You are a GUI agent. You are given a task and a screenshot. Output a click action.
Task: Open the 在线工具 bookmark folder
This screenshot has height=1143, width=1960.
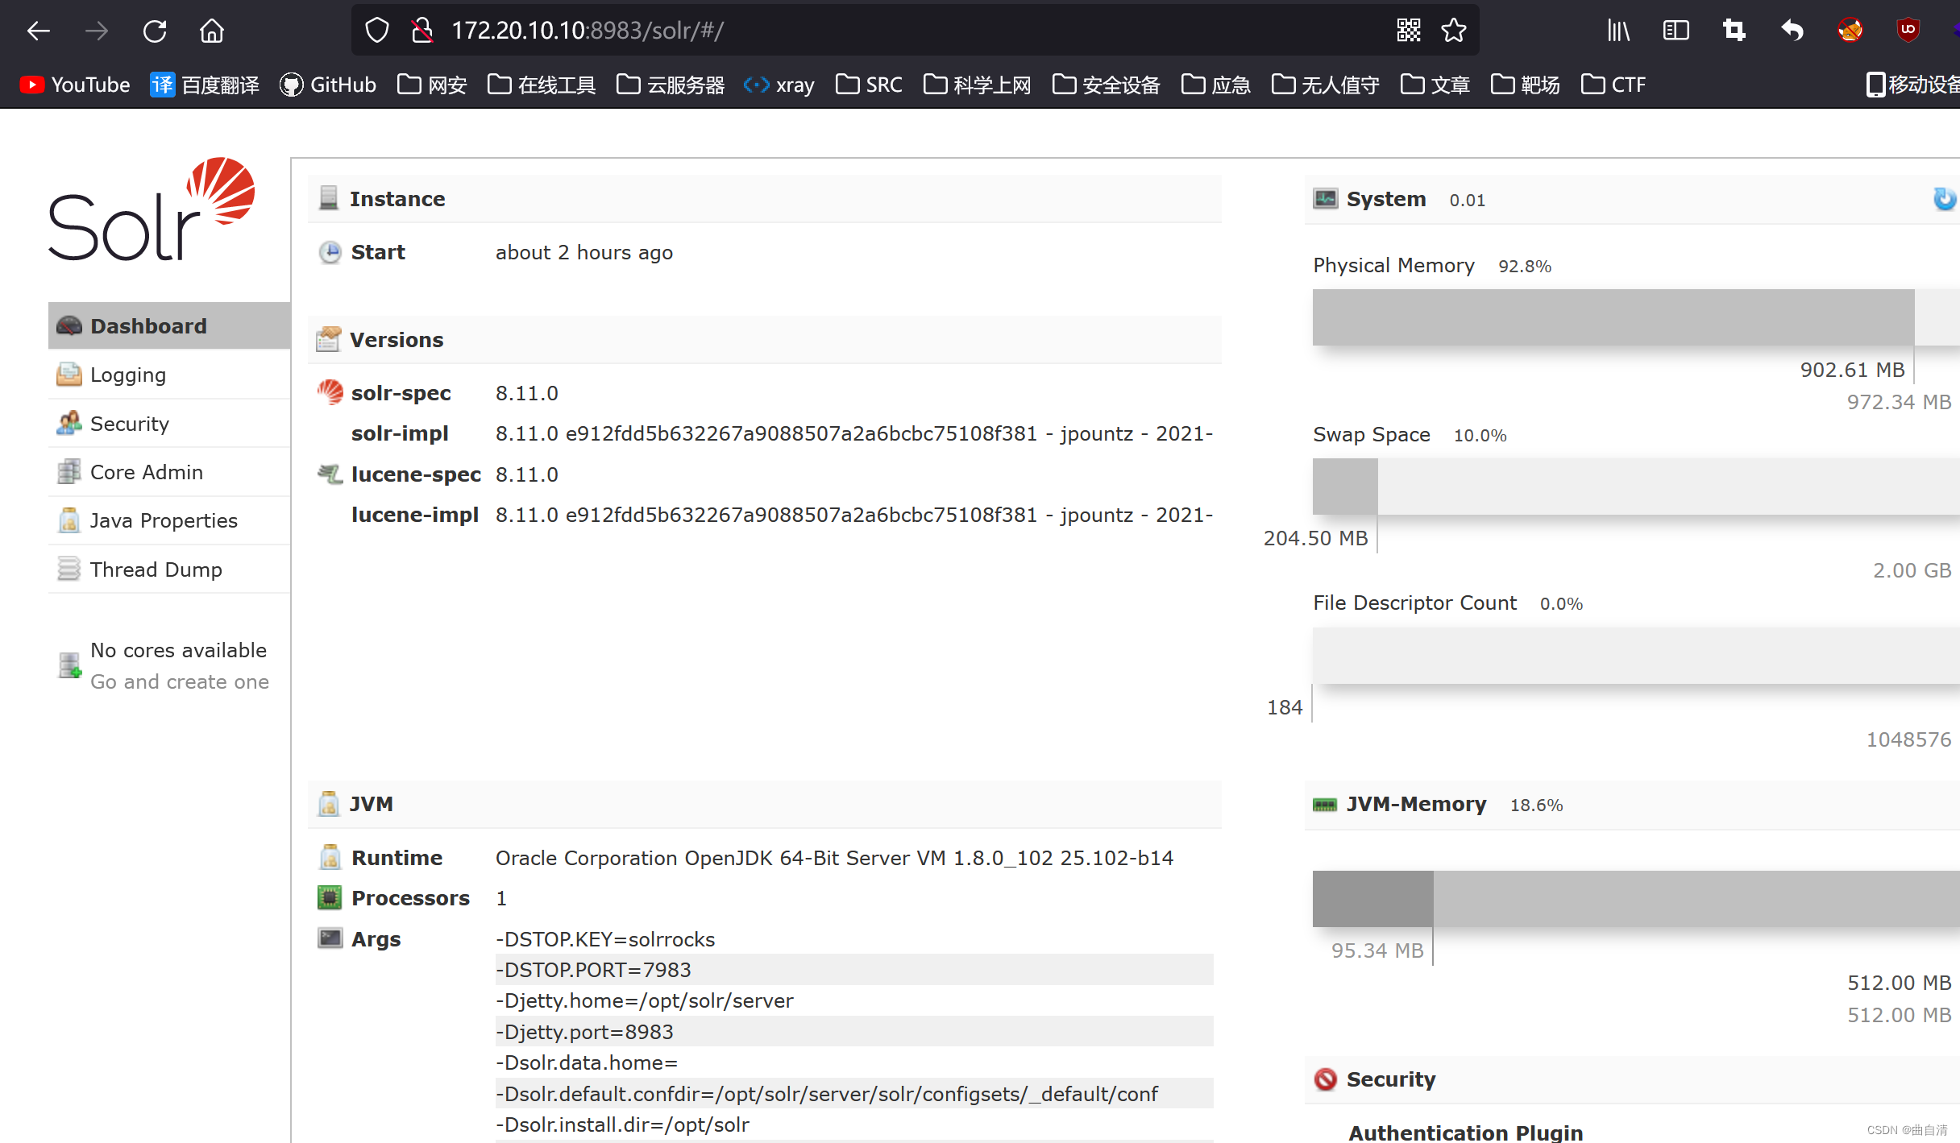(x=542, y=85)
